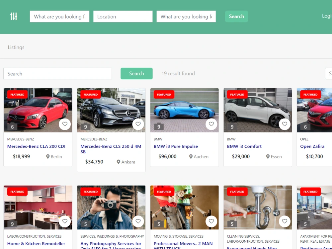The width and height of the screenshot is (332, 249).
Task: Click photo count badge on Mercedes CLS image
Action: [86, 126]
